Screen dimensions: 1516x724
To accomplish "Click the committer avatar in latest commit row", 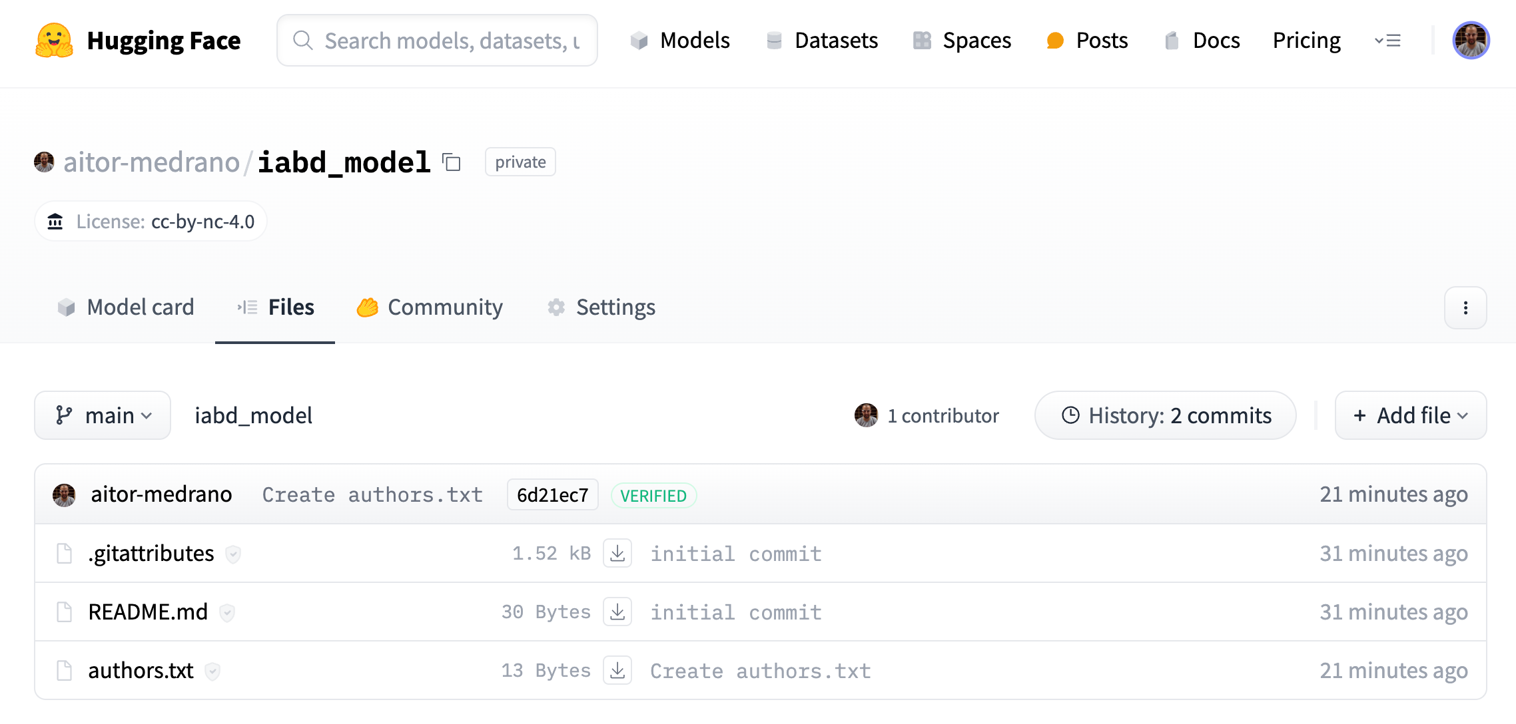I will click(64, 495).
